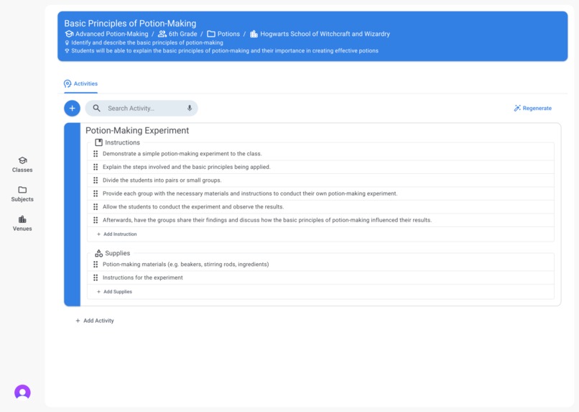Screen dimensions: 579x412
Task: Click the Supplies section shapes icon
Action: tap(98, 253)
